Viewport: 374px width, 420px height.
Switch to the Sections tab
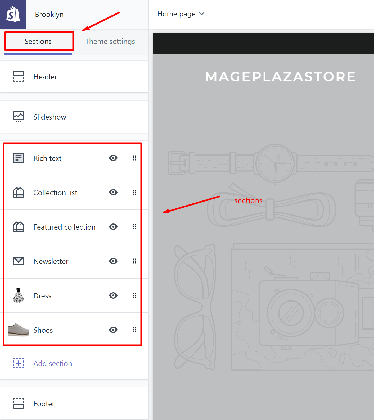click(x=38, y=42)
